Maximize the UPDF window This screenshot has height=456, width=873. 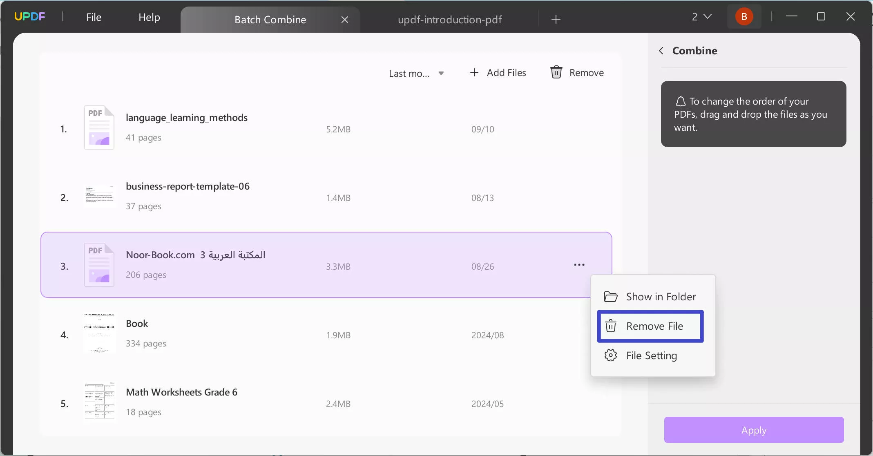821,16
